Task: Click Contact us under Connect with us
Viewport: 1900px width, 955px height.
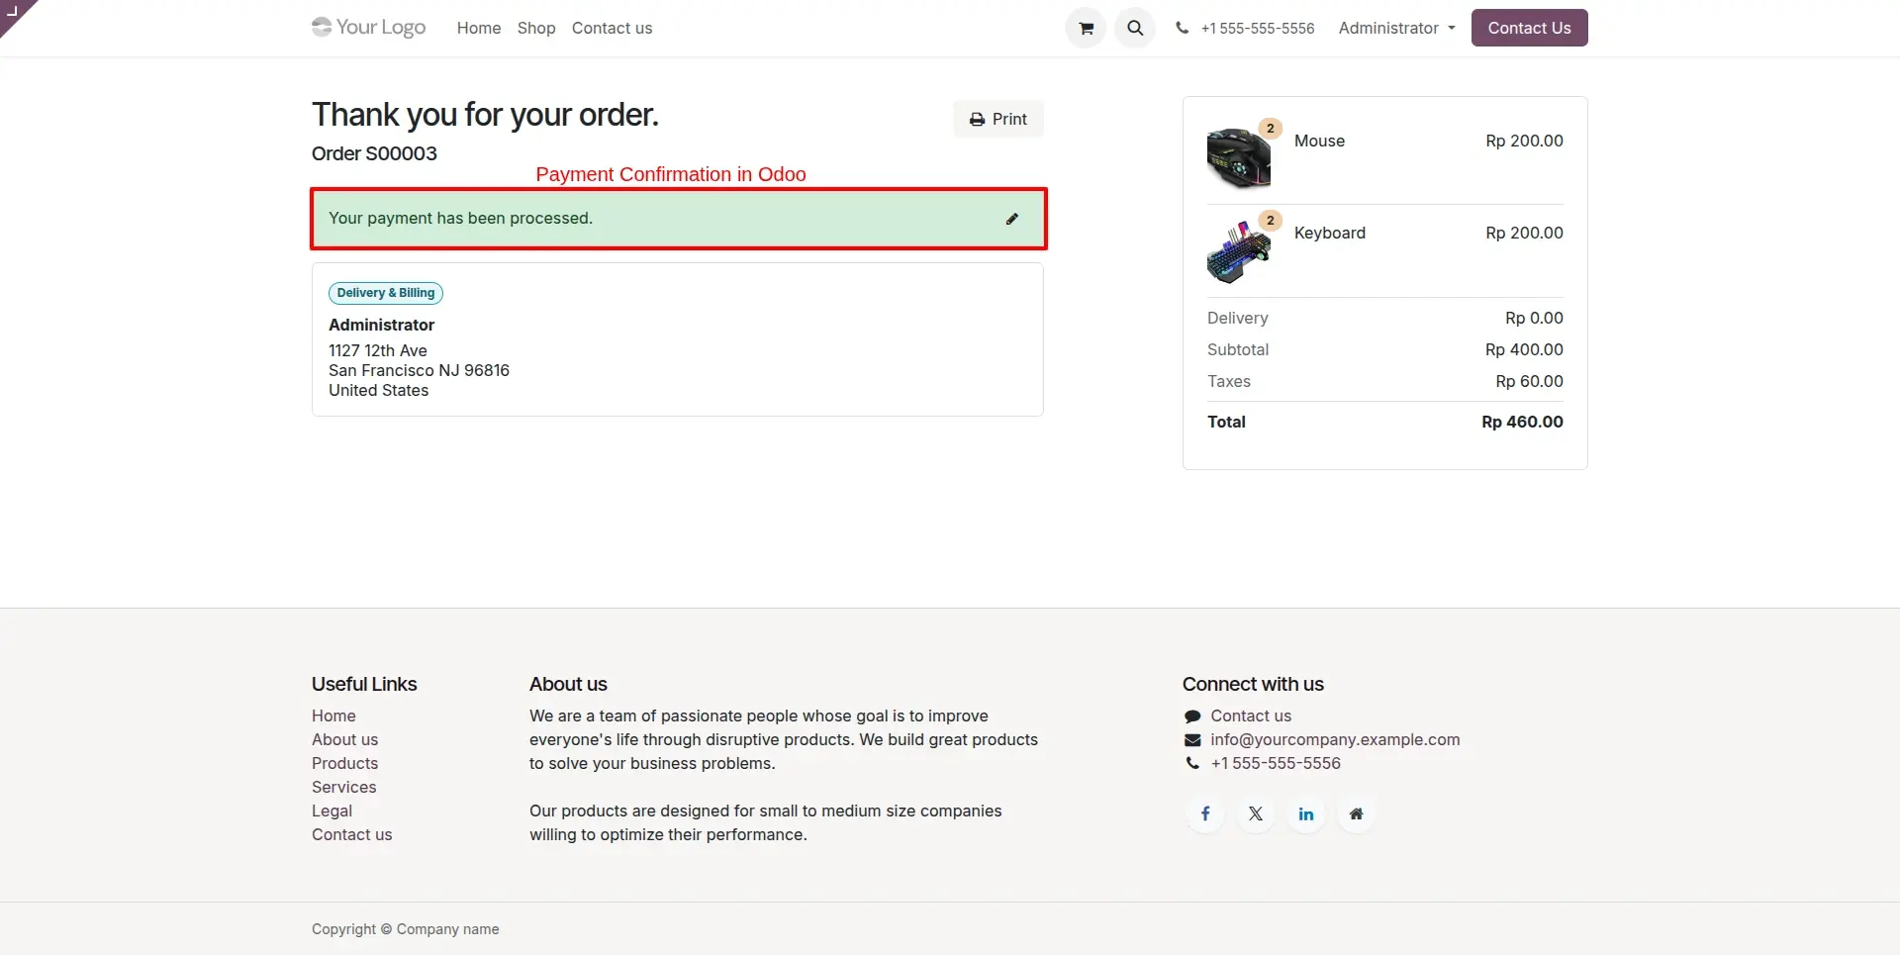Action: tap(1251, 716)
